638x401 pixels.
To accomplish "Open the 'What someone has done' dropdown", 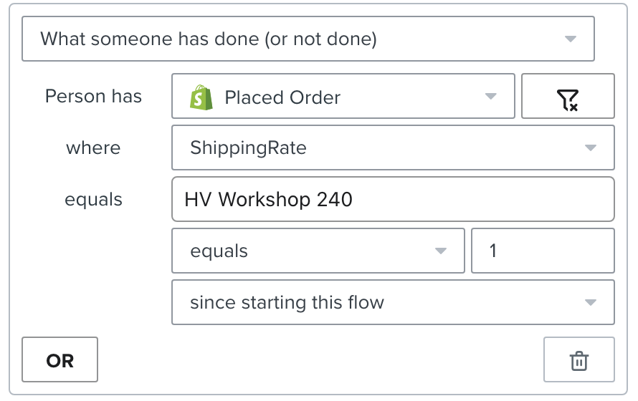I will [308, 39].
